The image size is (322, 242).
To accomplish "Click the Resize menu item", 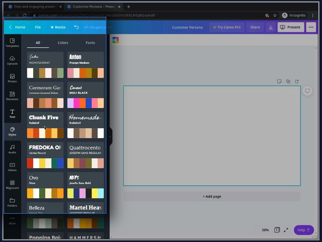I will coord(58,27).
